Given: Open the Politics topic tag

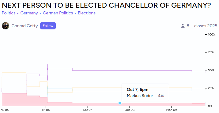Looking at the screenshot, I should 9,13.
